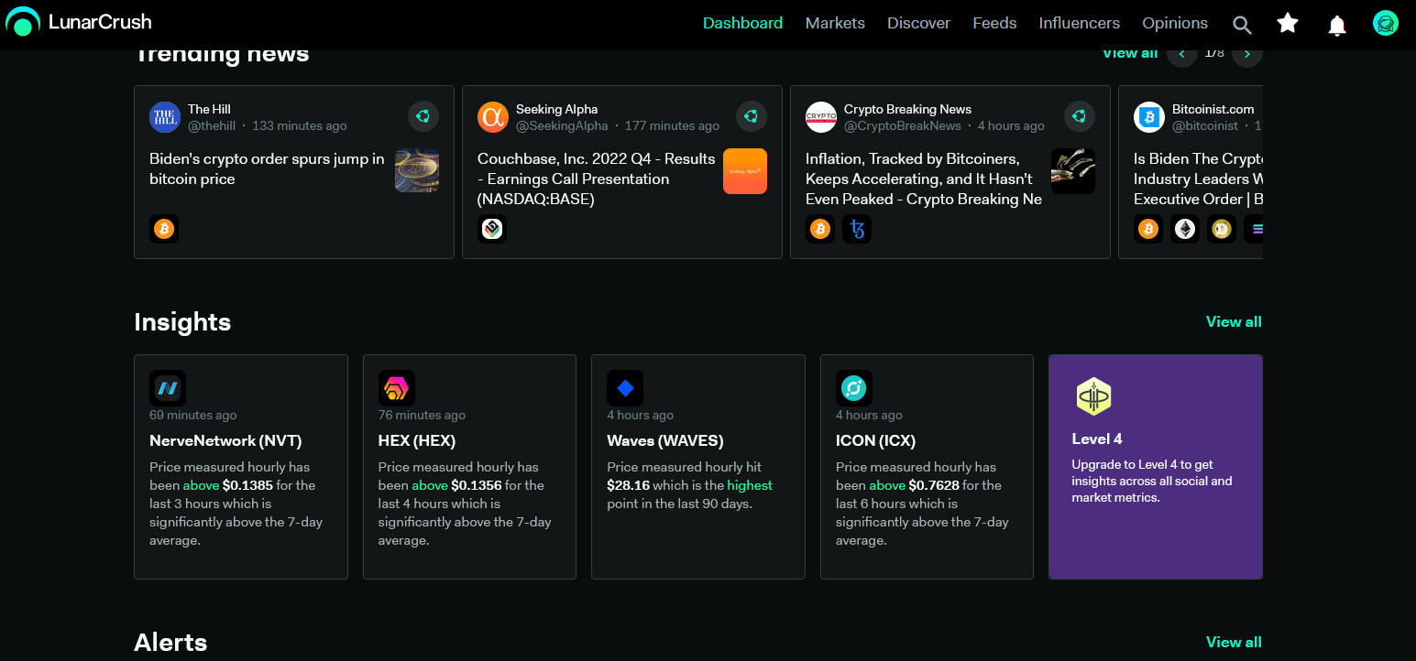
Task: Open bitcoin thumbnail on The Hill card
Action: coord(417,171)
